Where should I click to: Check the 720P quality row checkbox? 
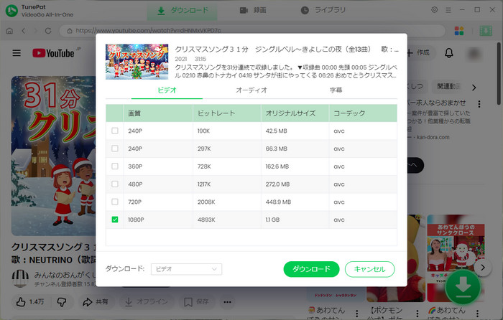115,202
